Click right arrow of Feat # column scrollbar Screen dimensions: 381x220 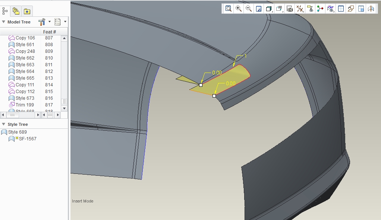click(58, 115)
